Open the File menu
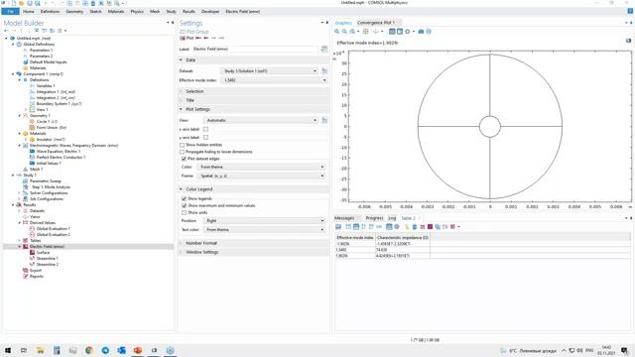Screen dimensions: 635x357 pos(10,11)
